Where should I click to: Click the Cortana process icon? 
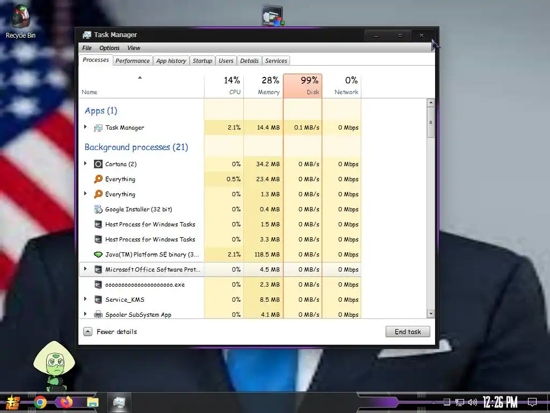tap(98, 164)
